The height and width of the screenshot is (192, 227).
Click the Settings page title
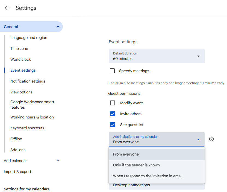26,8
